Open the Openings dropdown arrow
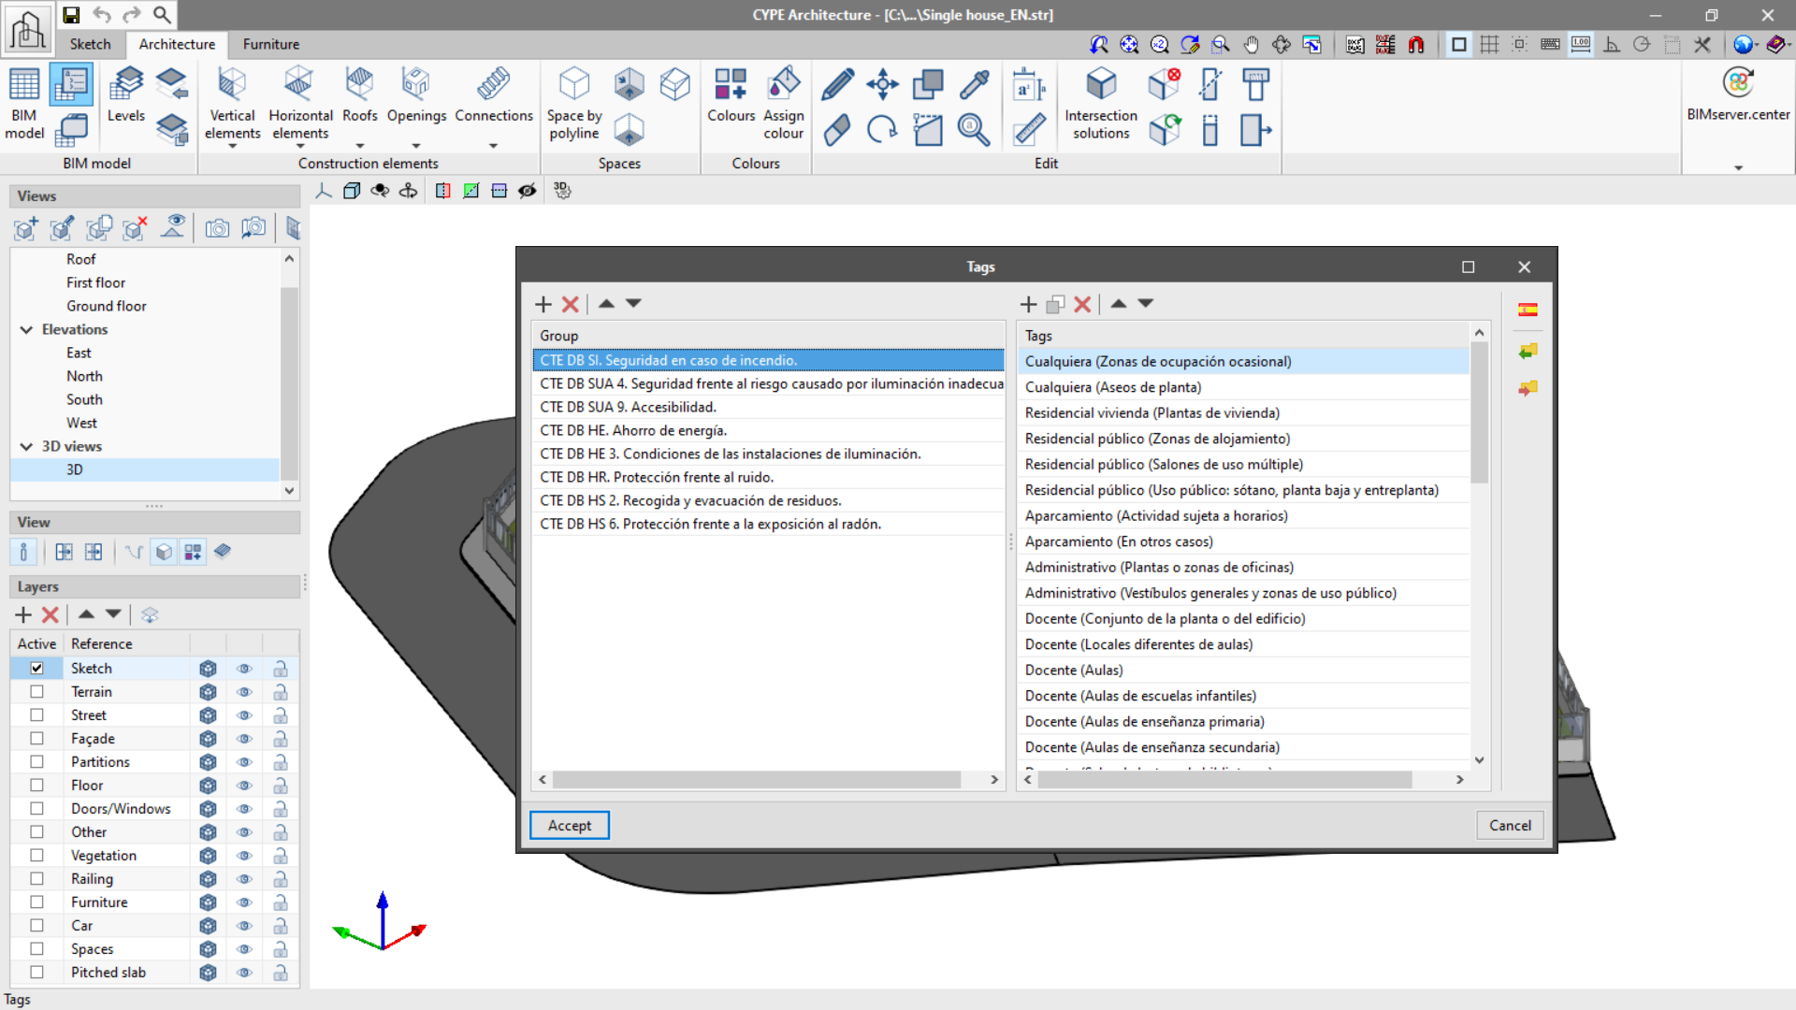The height and width of the screenshot is (1010, 1796). pos(416,146)
